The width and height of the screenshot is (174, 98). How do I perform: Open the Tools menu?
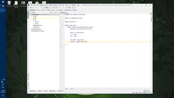67,5
